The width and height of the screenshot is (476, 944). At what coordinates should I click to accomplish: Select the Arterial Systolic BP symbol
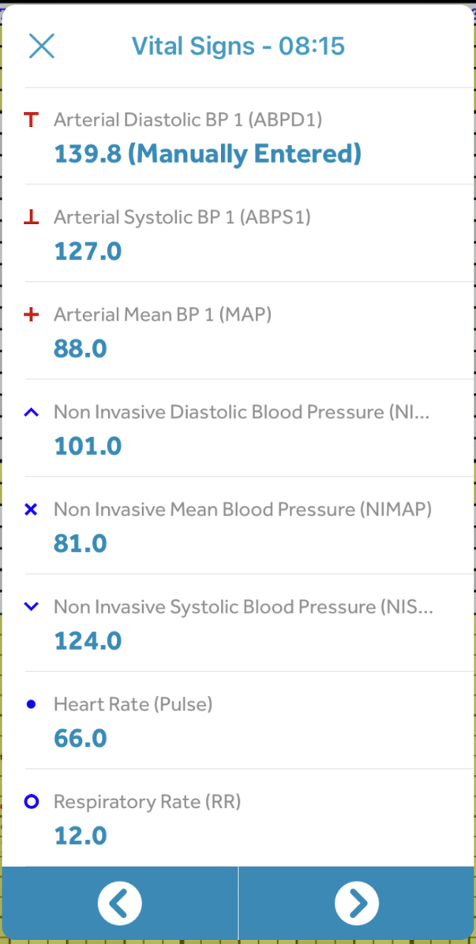[32, 217]
